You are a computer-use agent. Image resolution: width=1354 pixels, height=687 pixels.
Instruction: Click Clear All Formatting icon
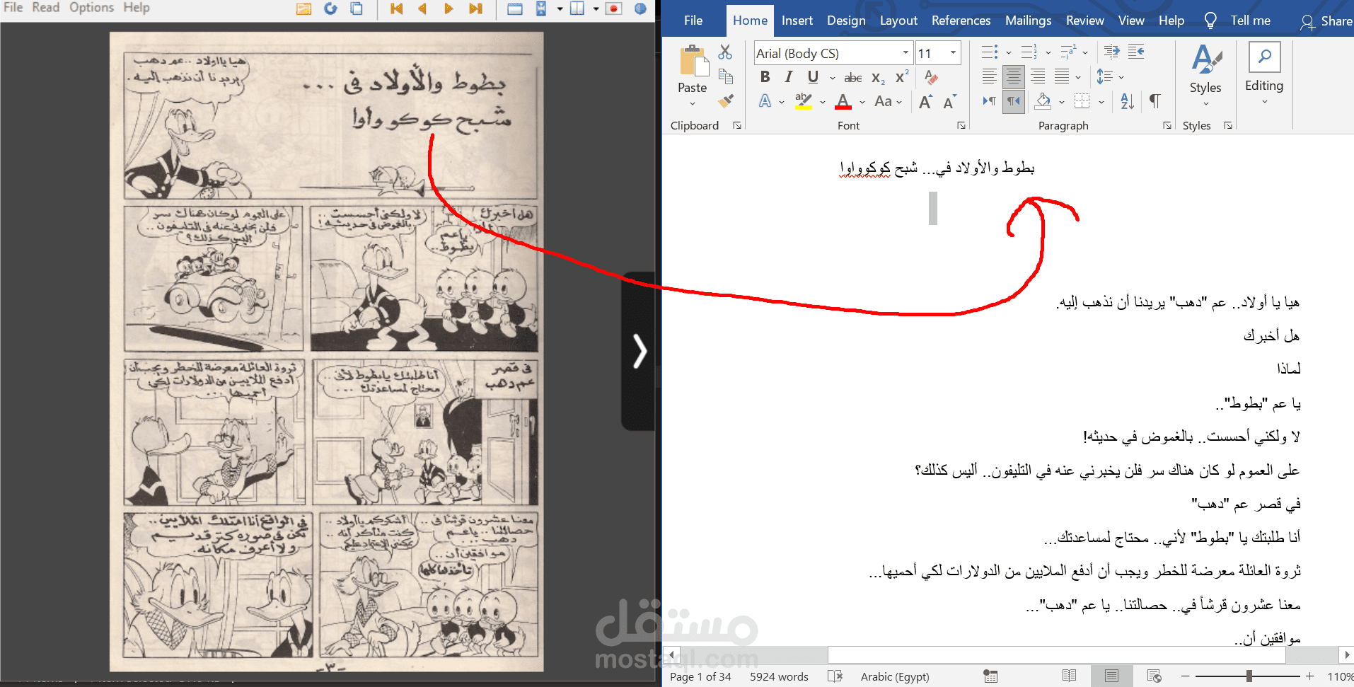click(x=932, y=77)
